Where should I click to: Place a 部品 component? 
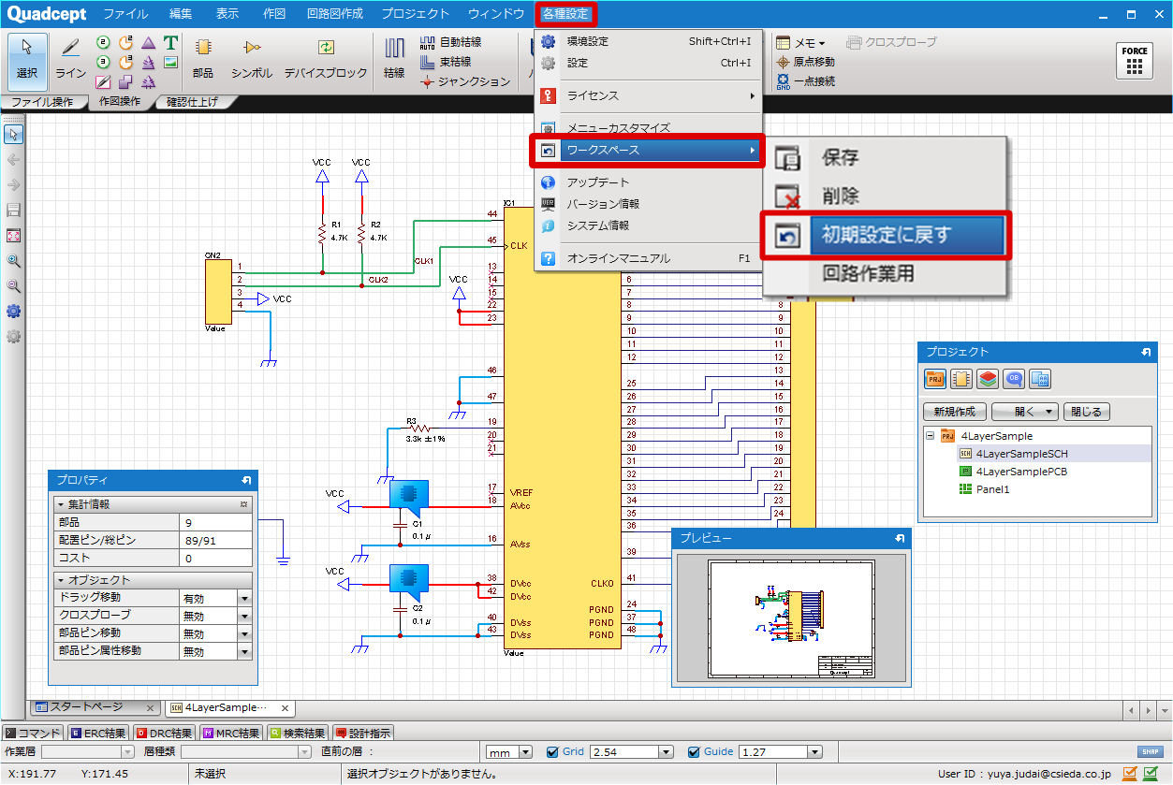click(x=202, y=58)
